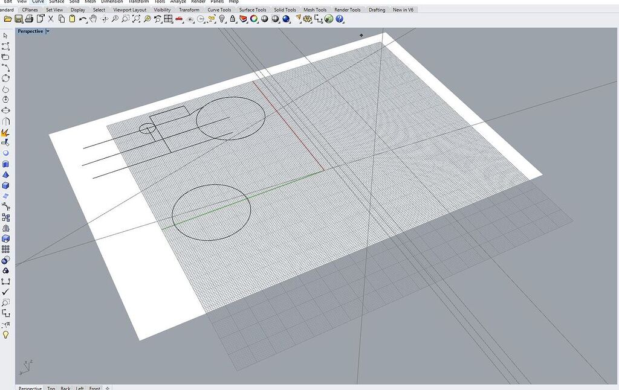This screenshot has height=390, width=619.
Task: Select the Zoom Extents magnifier icon
Action: [135, 19]
